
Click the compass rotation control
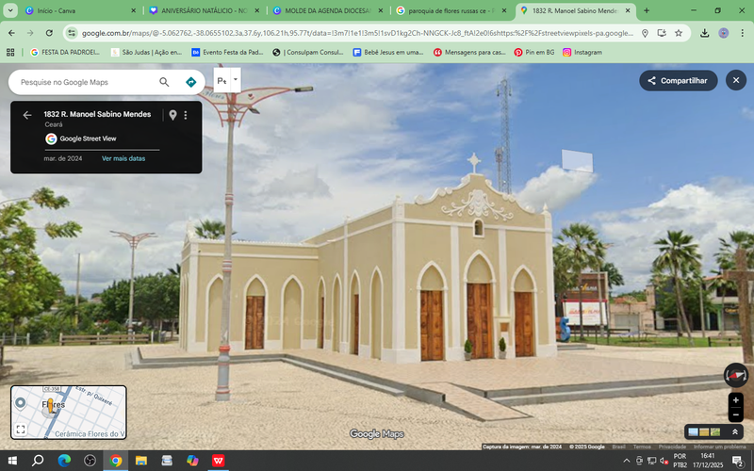click(x=736, y=375)
